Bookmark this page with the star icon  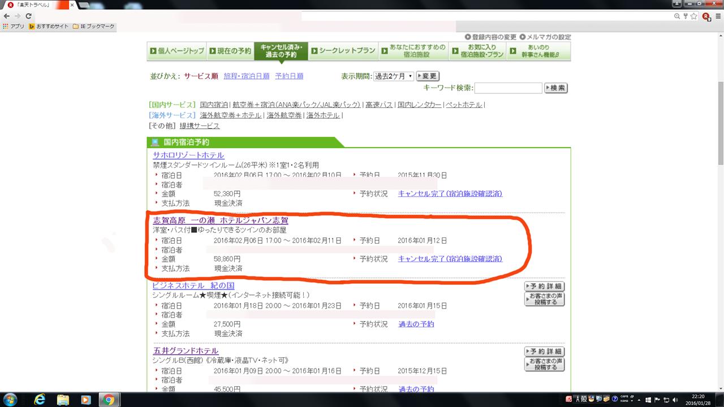(x=693, y=16)
